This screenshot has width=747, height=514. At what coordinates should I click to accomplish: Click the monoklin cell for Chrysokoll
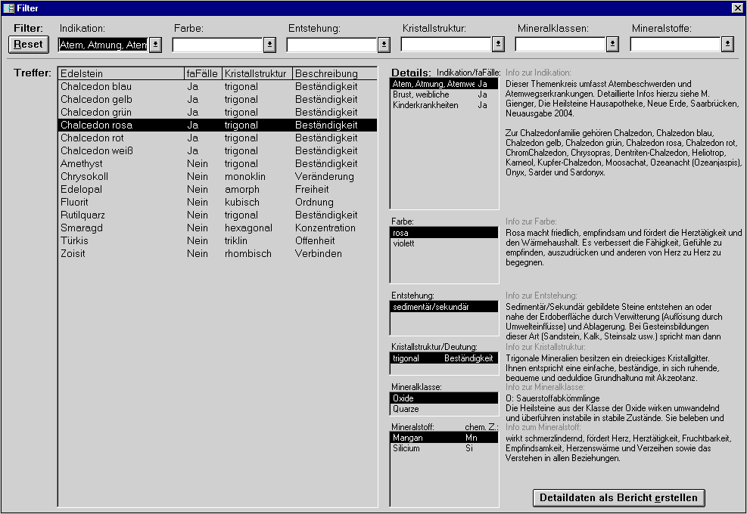(x=245, y=177)
